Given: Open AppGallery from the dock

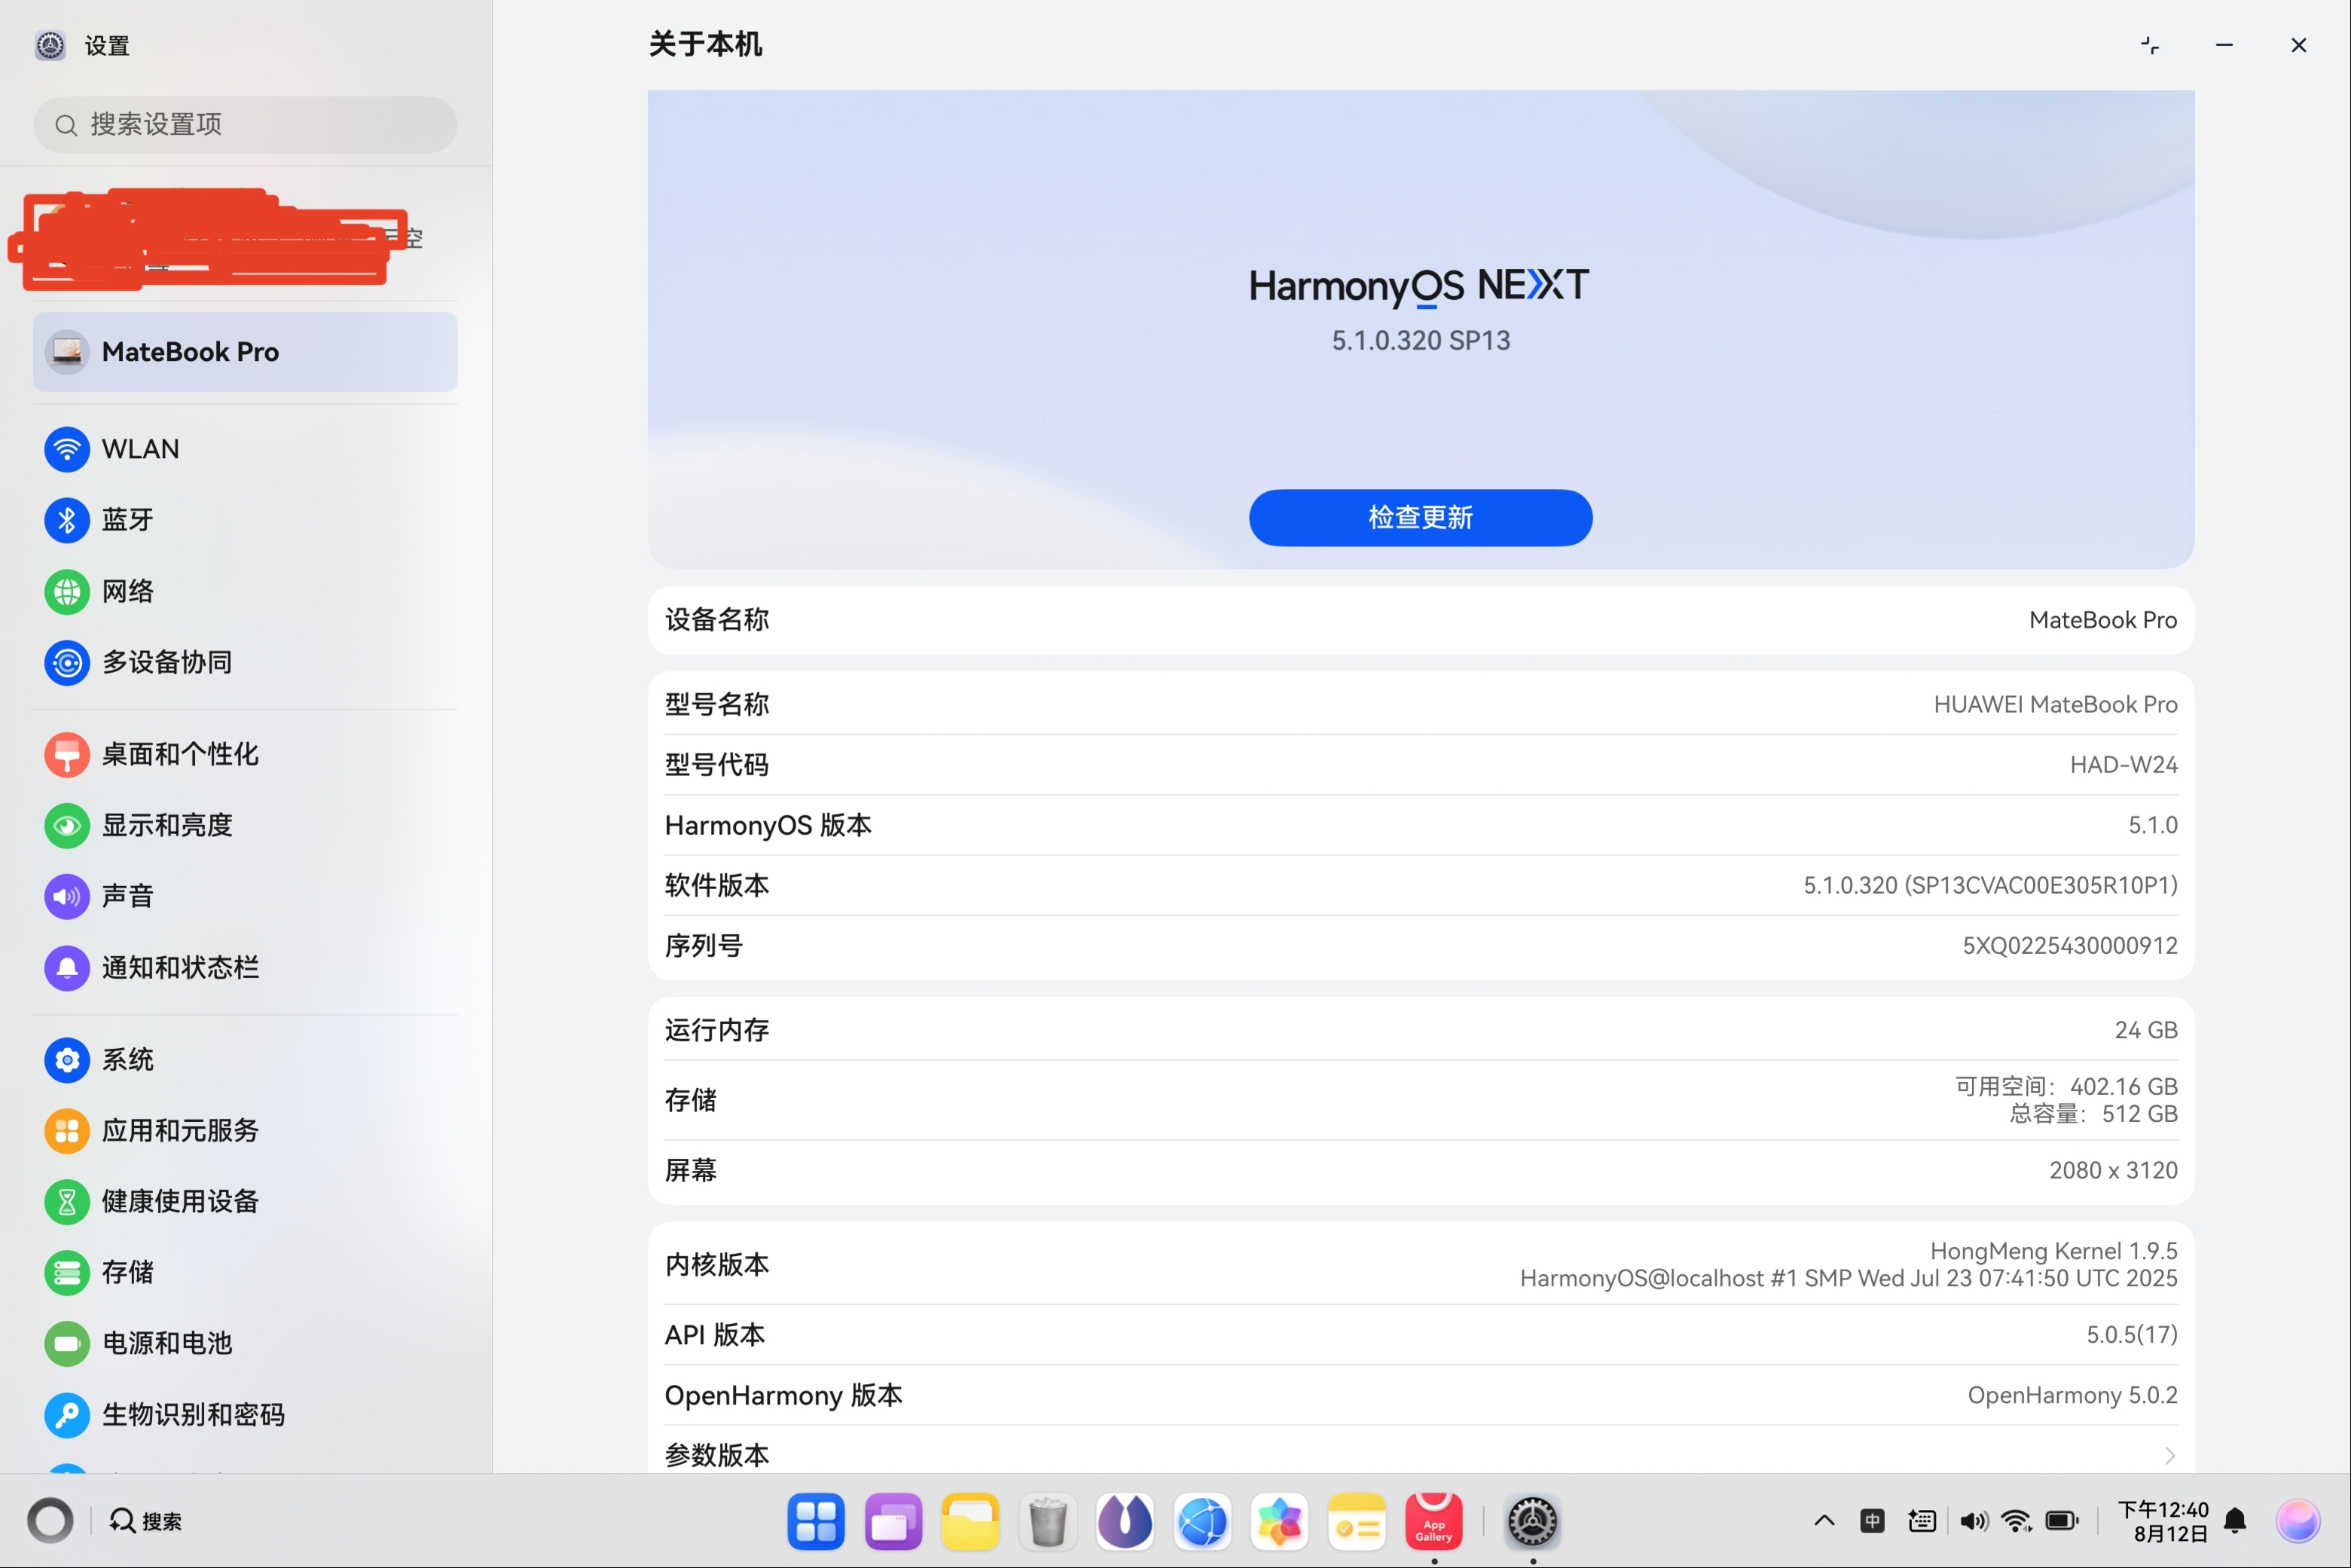Looking at the screenshot, I should [1433, 1522].
